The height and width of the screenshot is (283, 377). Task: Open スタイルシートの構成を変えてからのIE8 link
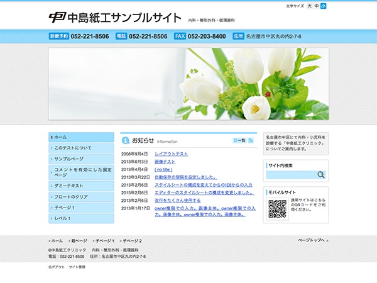pyautogui.click(x=204, y=185)
